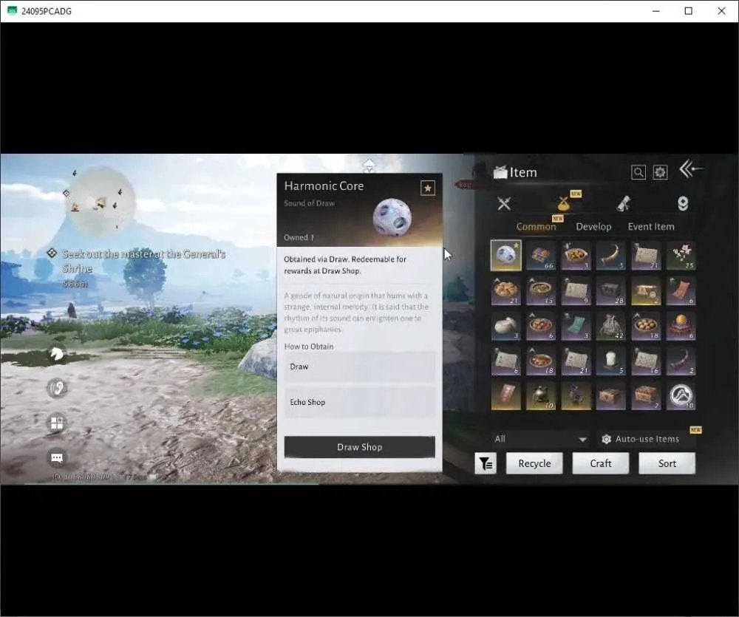The image size is (739, 617).
Task: Toggle Auto-use Items setting
Action: coord(641,439)
